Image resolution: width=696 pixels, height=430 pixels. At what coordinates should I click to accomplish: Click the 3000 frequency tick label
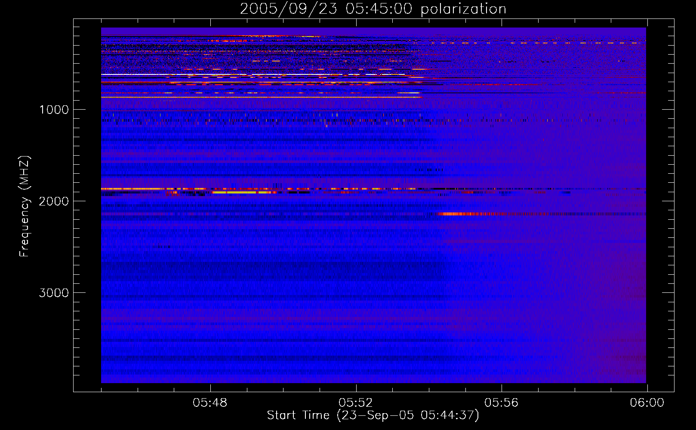coord(54,293)
